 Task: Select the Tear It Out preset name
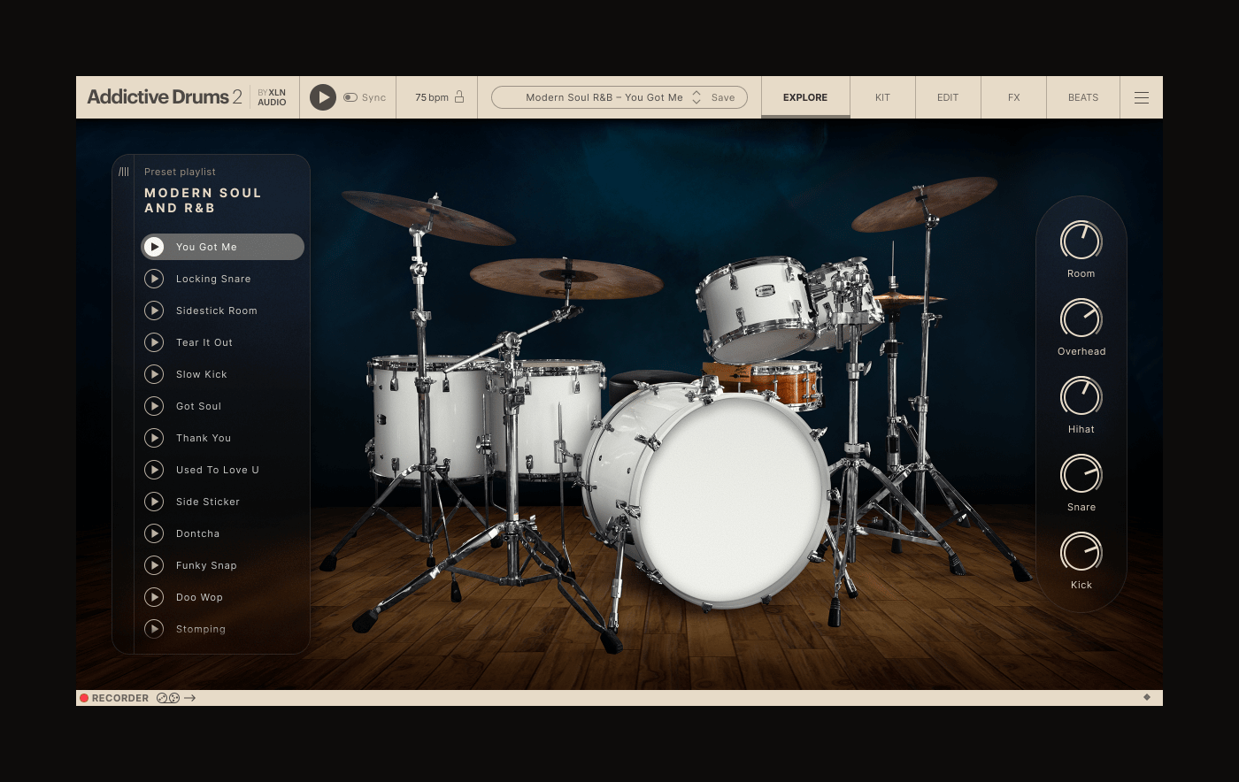click(x=204, y=342)
